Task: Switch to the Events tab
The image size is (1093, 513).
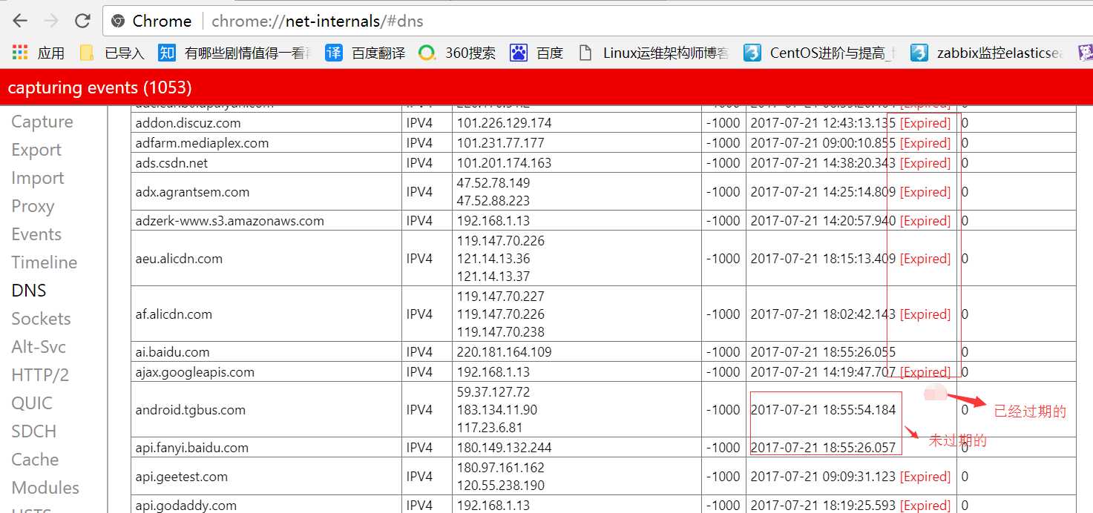Action: (36, 234)
